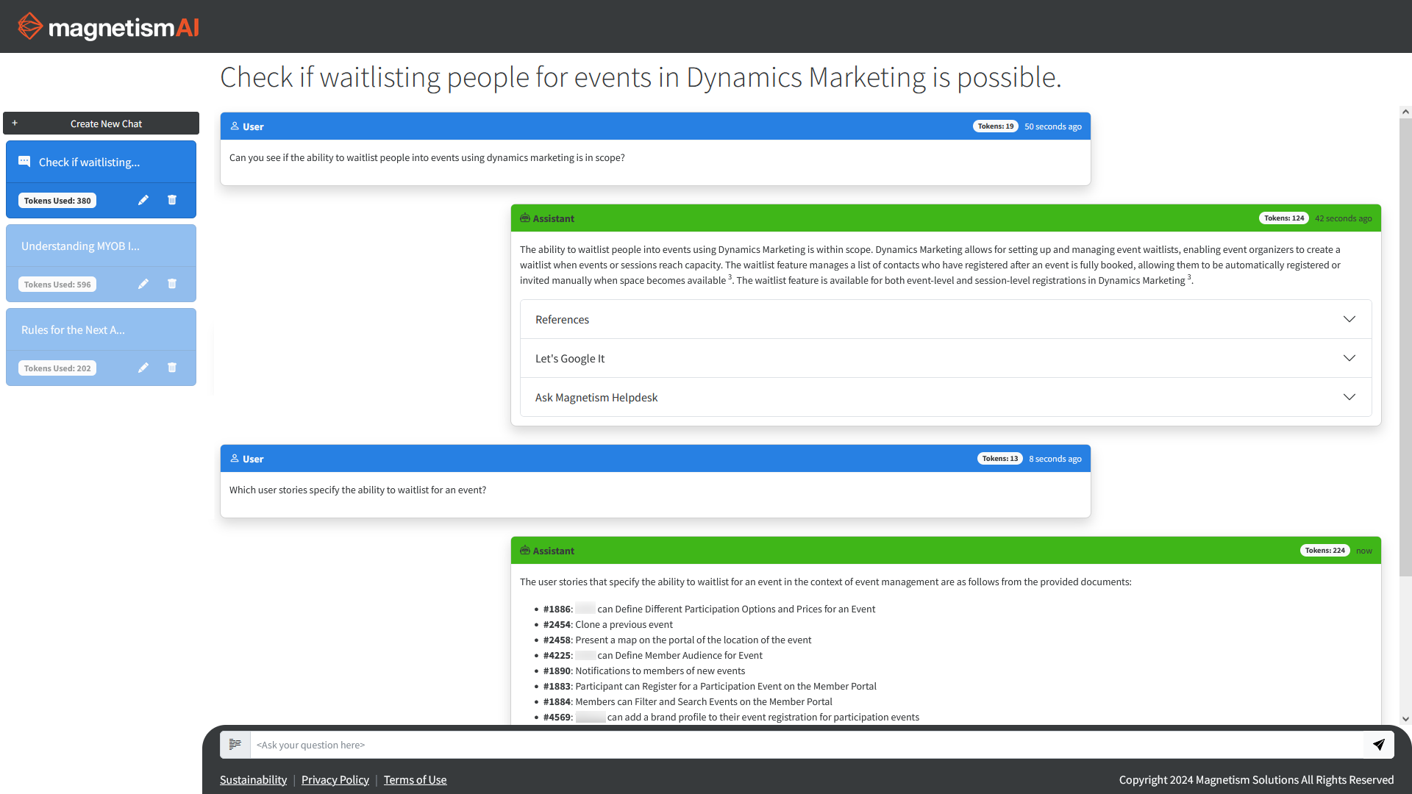Expand the Ask Magnetism Helpdesk section
Viewport: 1412px width, 794px height.
click(946, 397)
